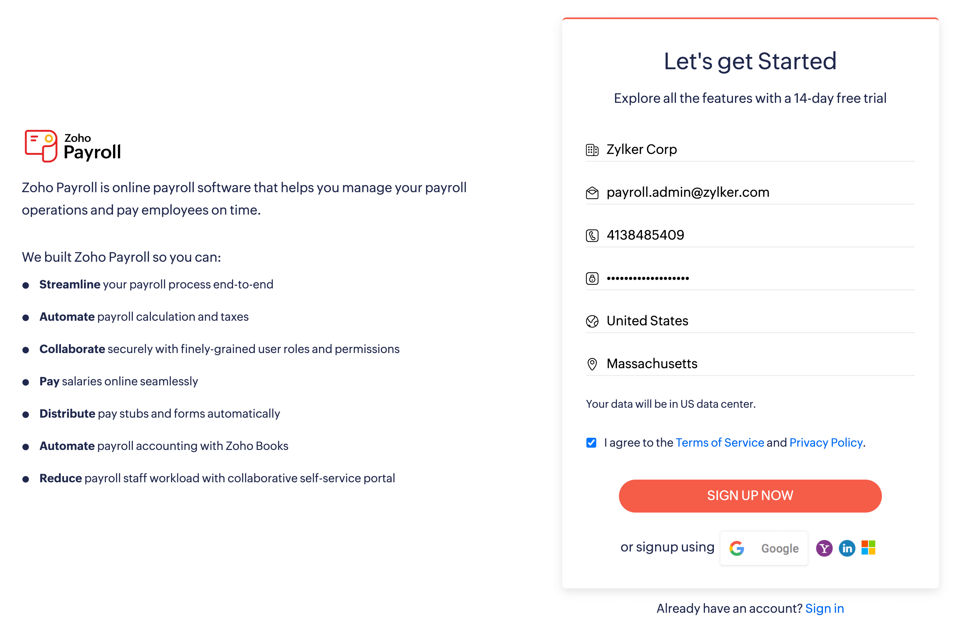Image resolution: width=963 pixels, height=623 pixels.
Task: Click the phone icon
Action: point(592,235)
